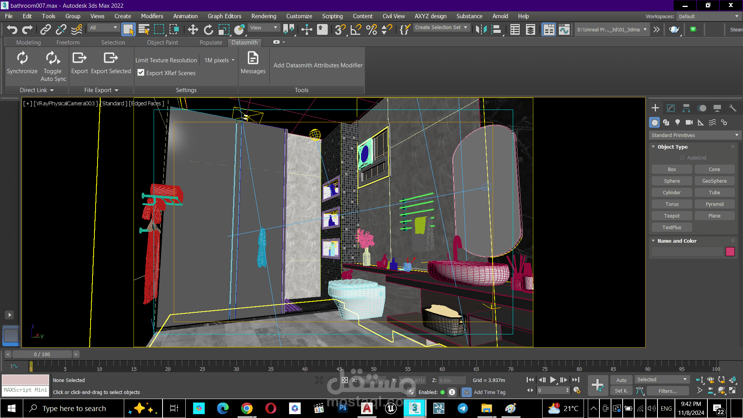
Task: Open the Modify panel tab icon
Action: pyautogui.click(x=671, y=108)
